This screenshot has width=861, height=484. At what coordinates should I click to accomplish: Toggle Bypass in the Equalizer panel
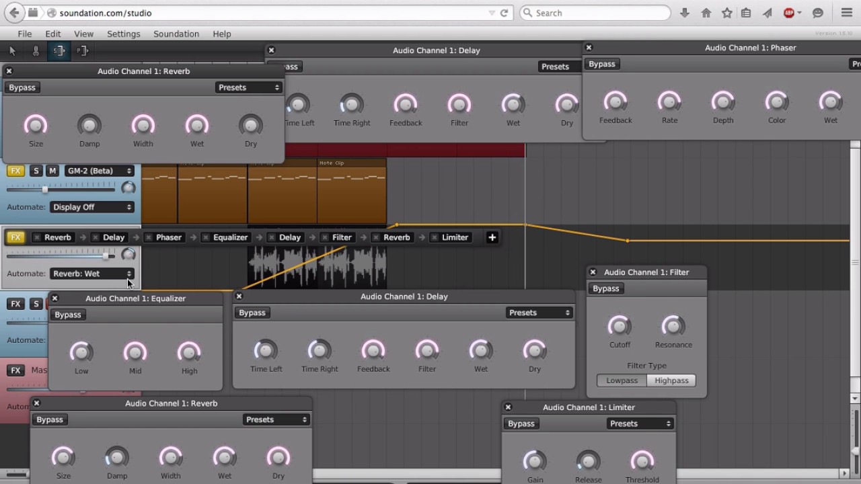[68, 315]
